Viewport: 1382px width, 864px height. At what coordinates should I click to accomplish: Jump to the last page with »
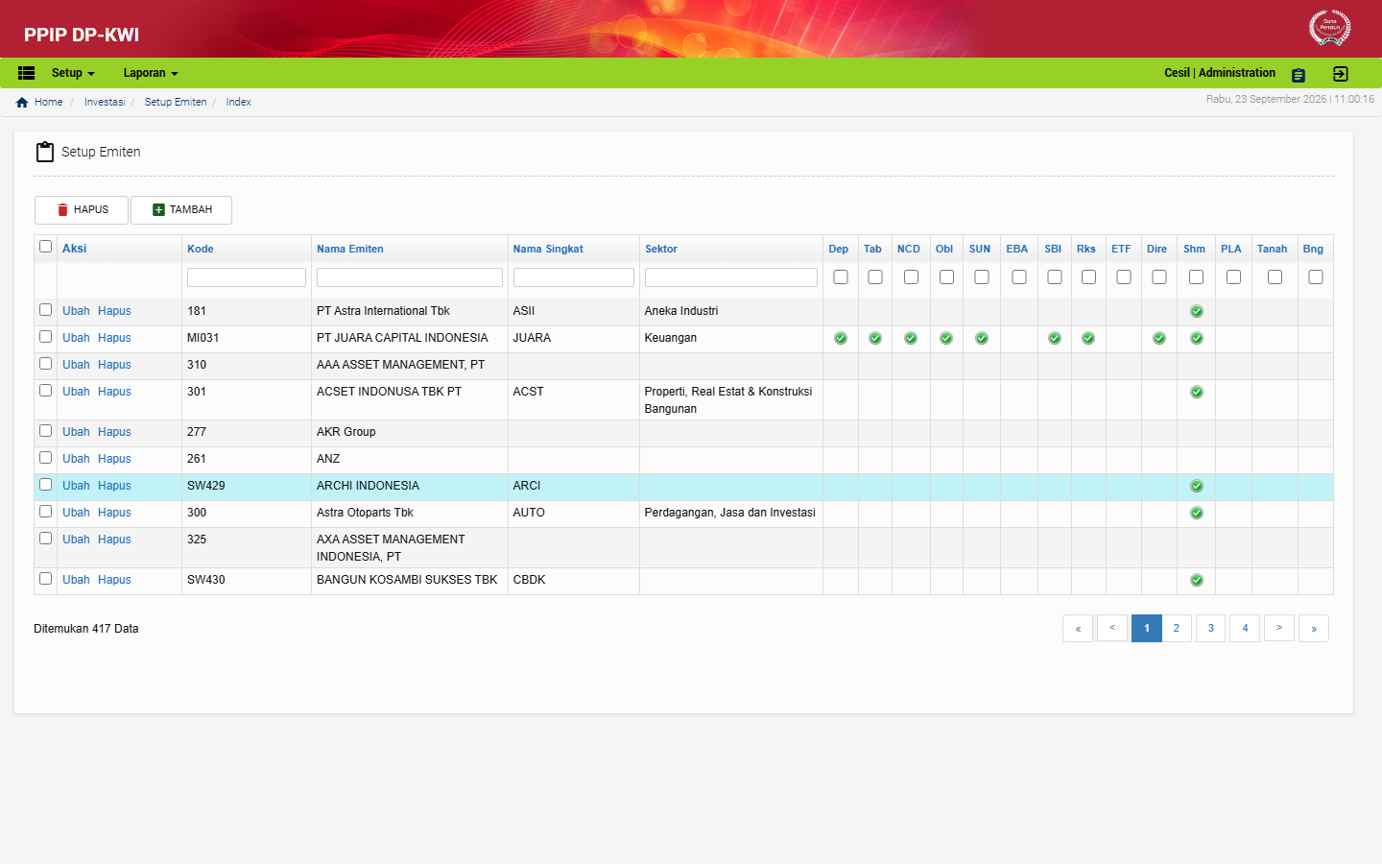pos(1314,628)
